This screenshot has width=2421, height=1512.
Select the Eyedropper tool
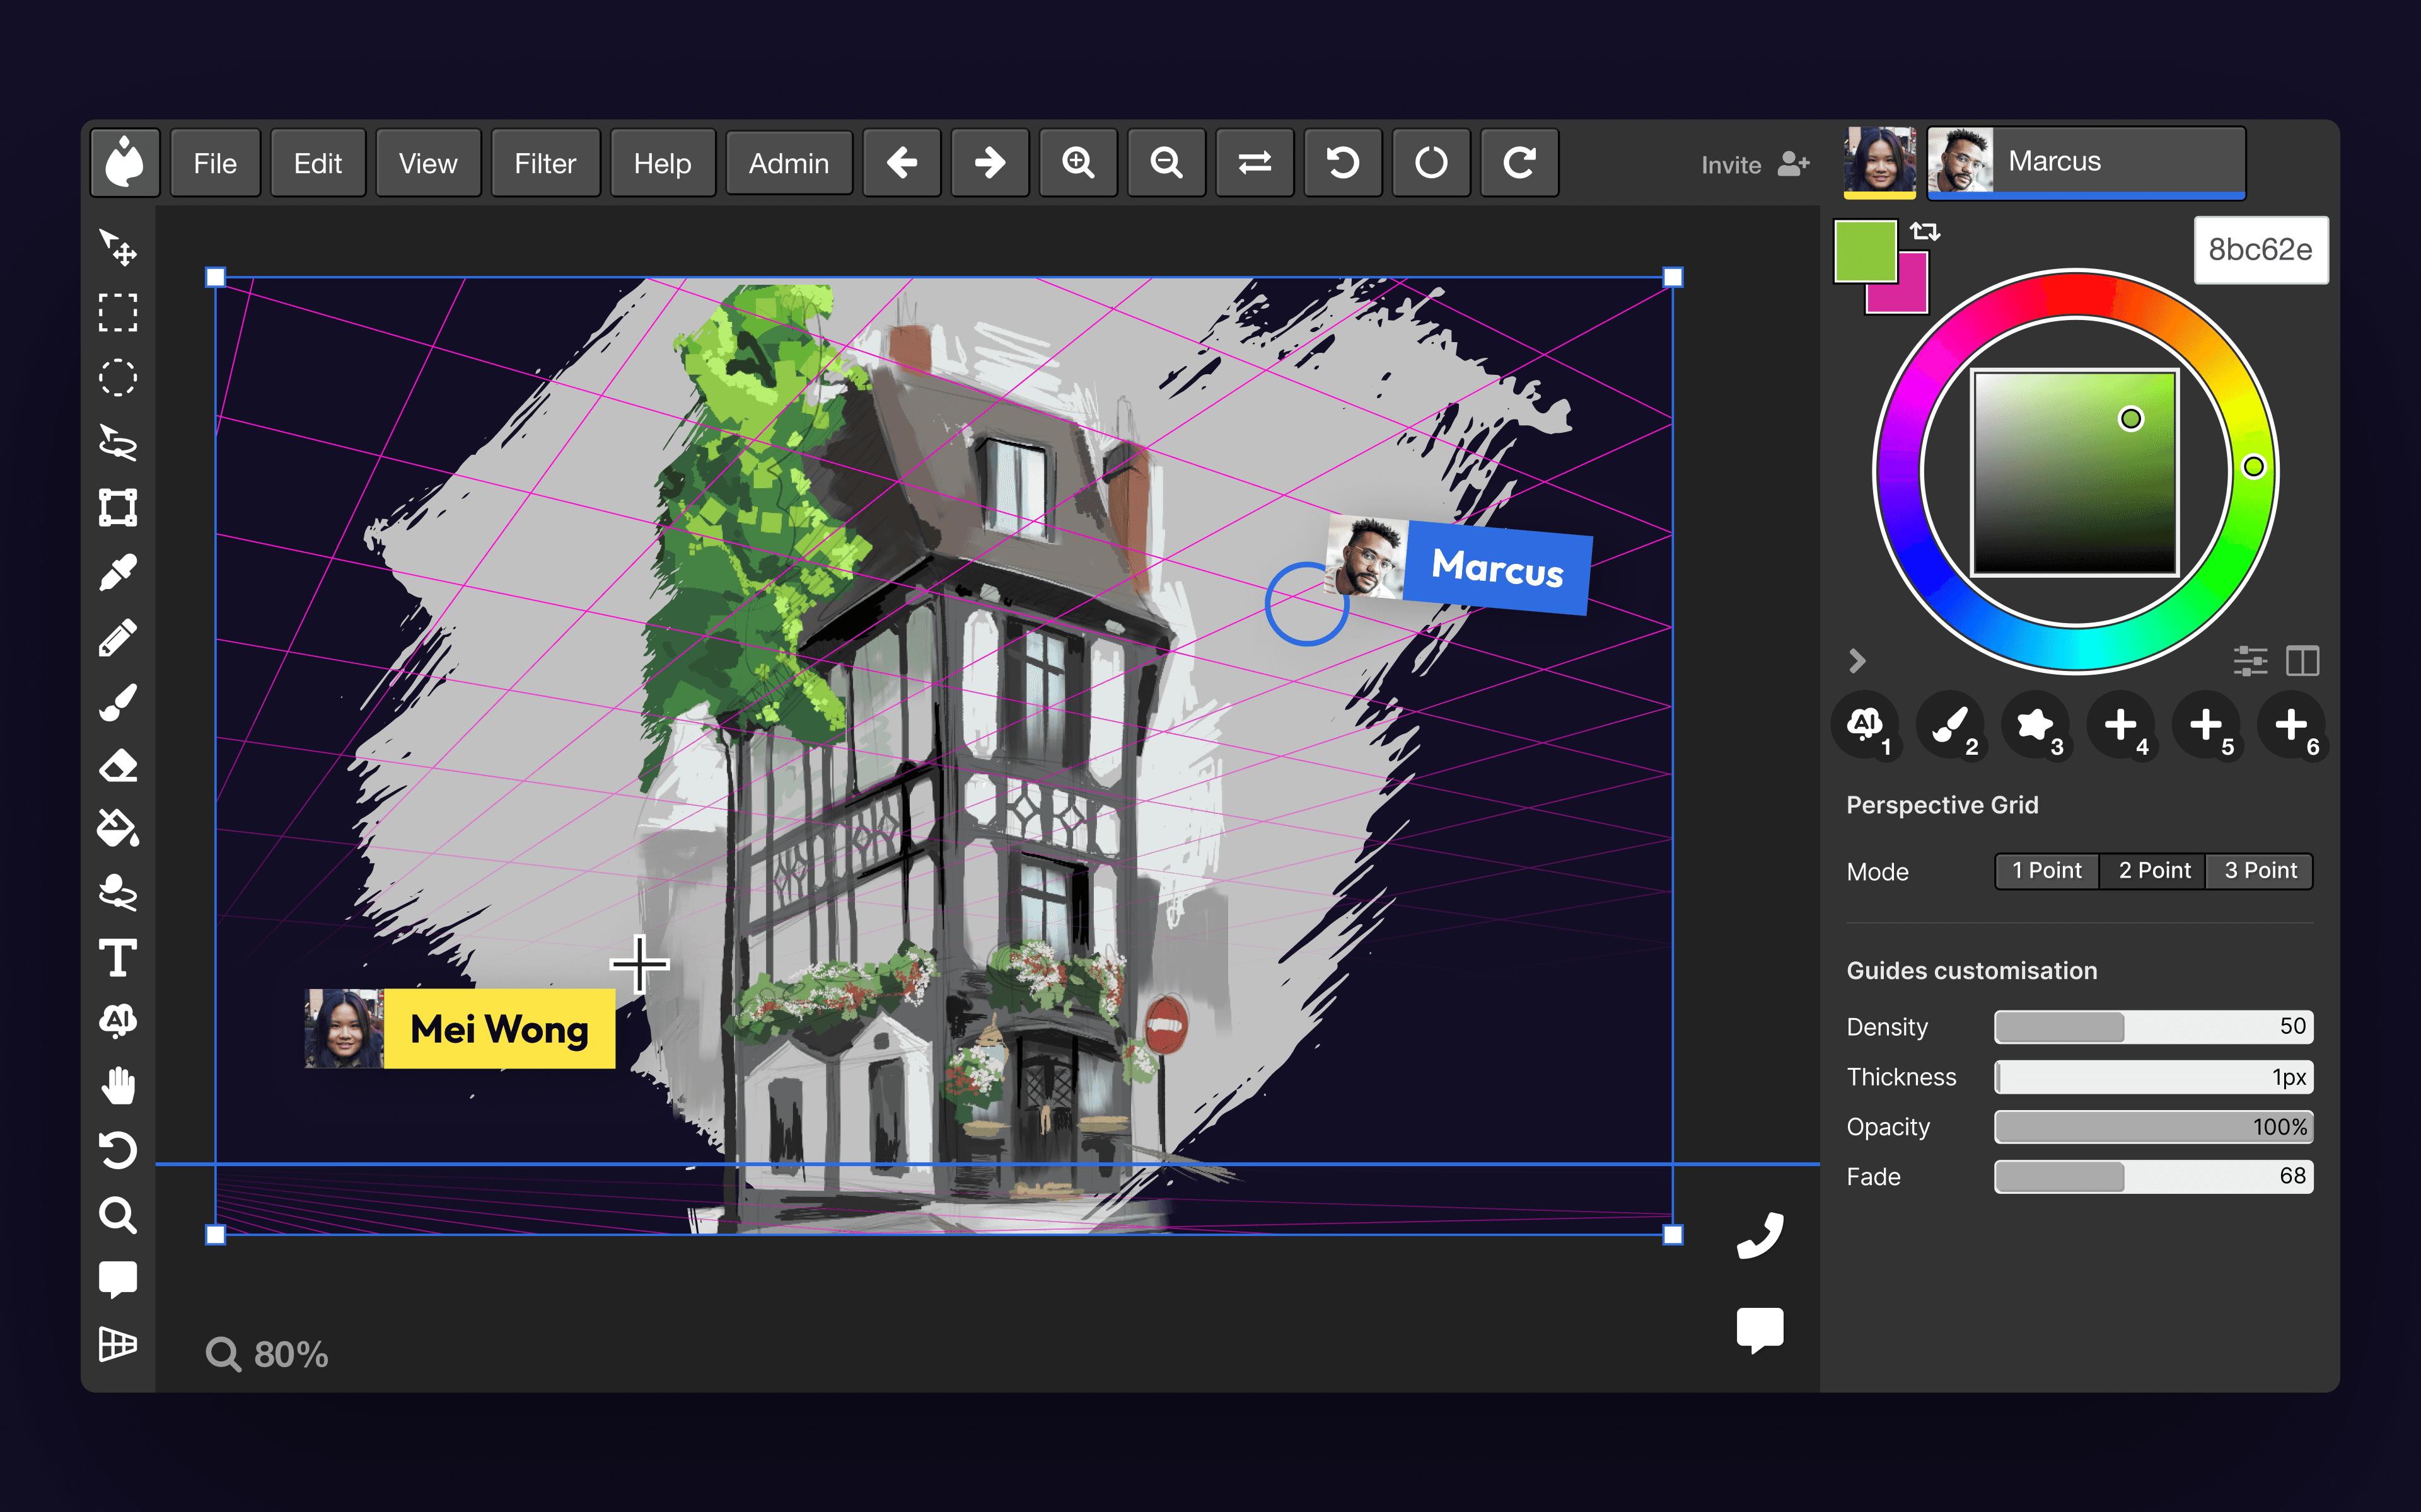[x=118, y=573]
